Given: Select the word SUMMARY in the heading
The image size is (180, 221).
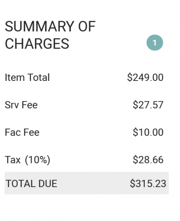Looking at the screenshot, I should coord(39,27).
